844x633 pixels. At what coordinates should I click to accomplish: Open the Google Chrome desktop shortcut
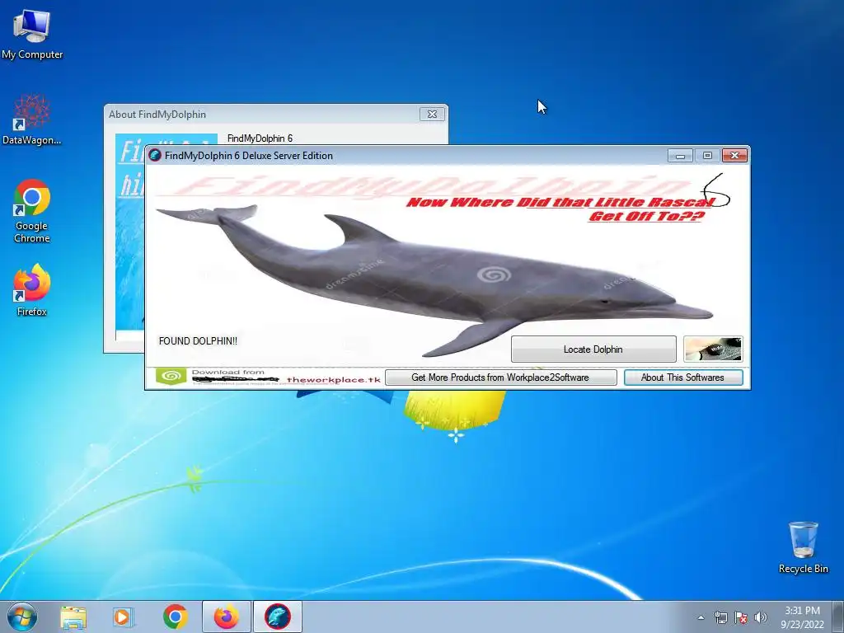click(32, 210)
